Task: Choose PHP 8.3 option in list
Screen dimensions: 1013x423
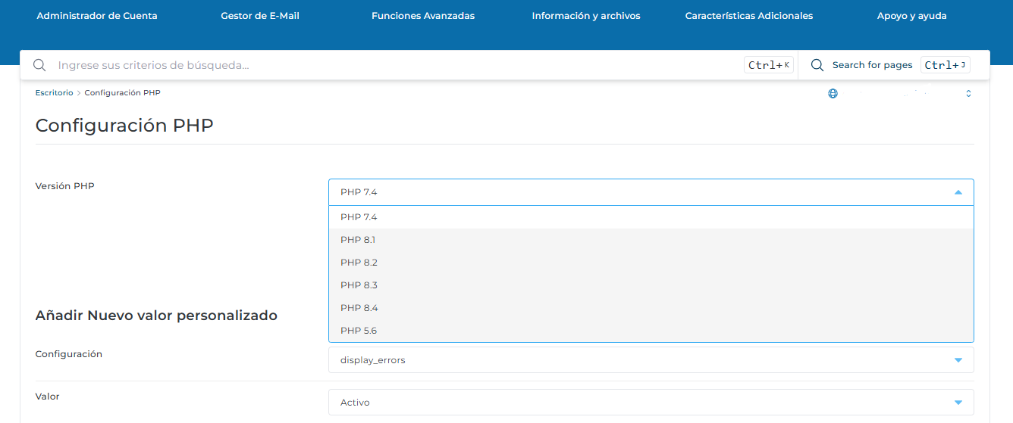Action: coord(359,285)
